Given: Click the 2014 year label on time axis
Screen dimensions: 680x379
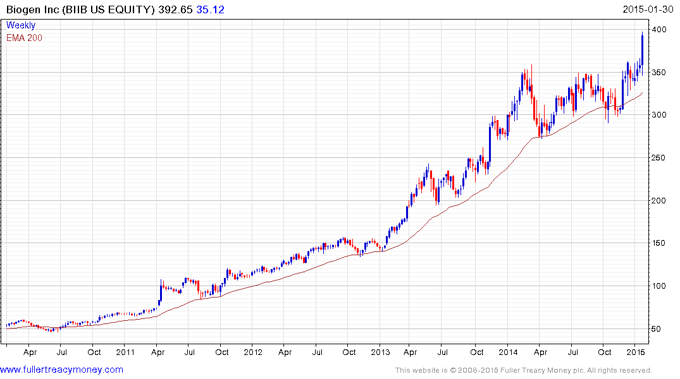Looking at the screenshot, I should (x=508, y=352).
